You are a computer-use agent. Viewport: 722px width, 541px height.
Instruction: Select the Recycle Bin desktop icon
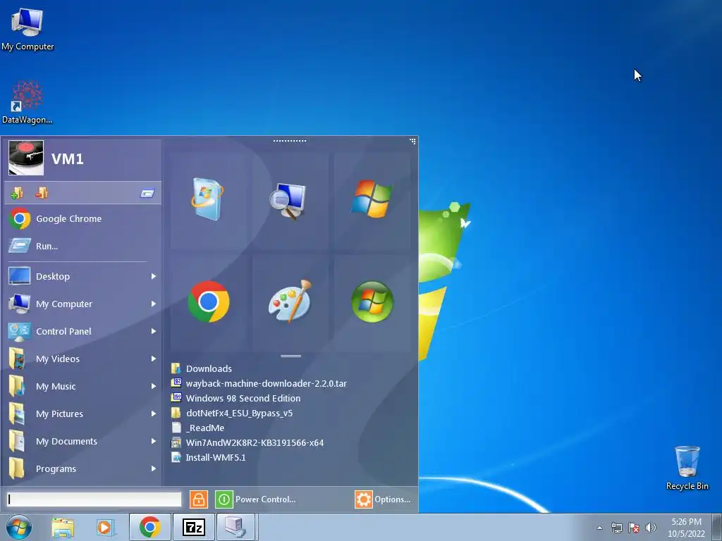(x=687, y=468)
